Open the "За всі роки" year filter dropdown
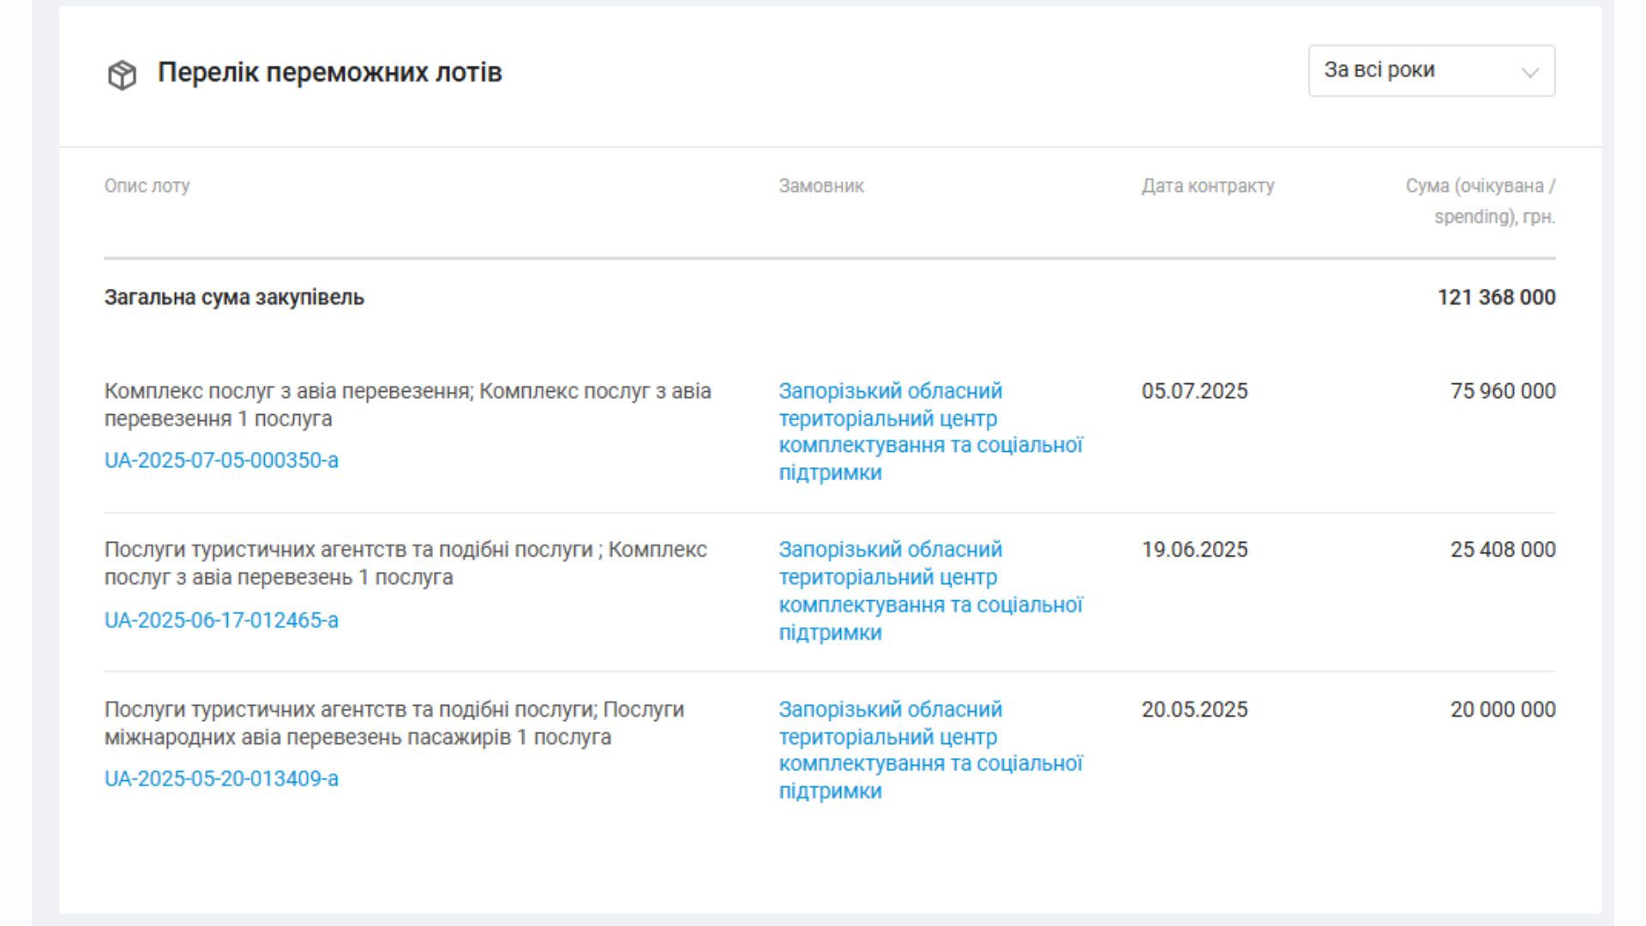1646x926 pixels. [1431, 70]
